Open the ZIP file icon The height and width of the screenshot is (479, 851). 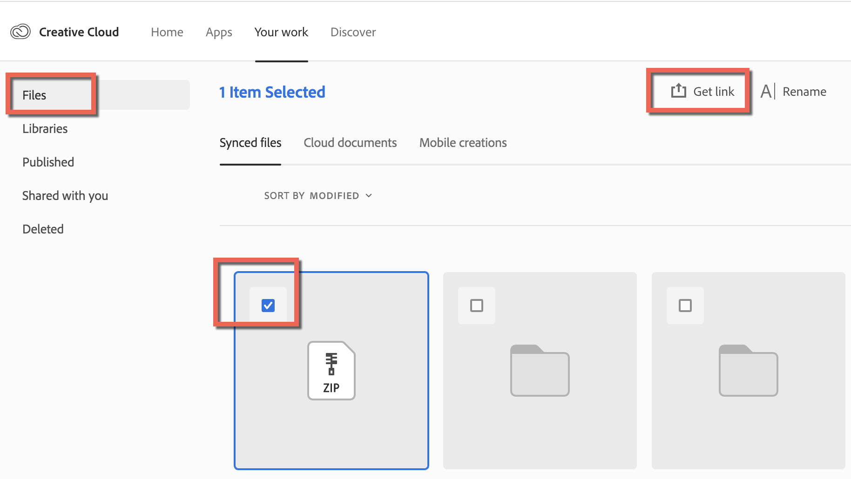(x=331, y=371)
